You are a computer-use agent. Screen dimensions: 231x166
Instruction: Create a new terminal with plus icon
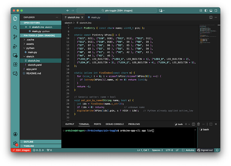coord(186,124)
